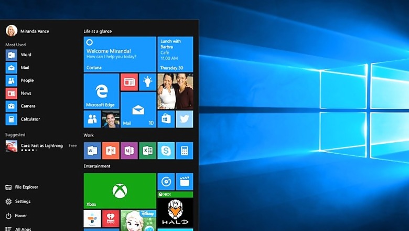Click the Life at a glance group header
This screenshot has height=231, width=409.
point(98,31)
